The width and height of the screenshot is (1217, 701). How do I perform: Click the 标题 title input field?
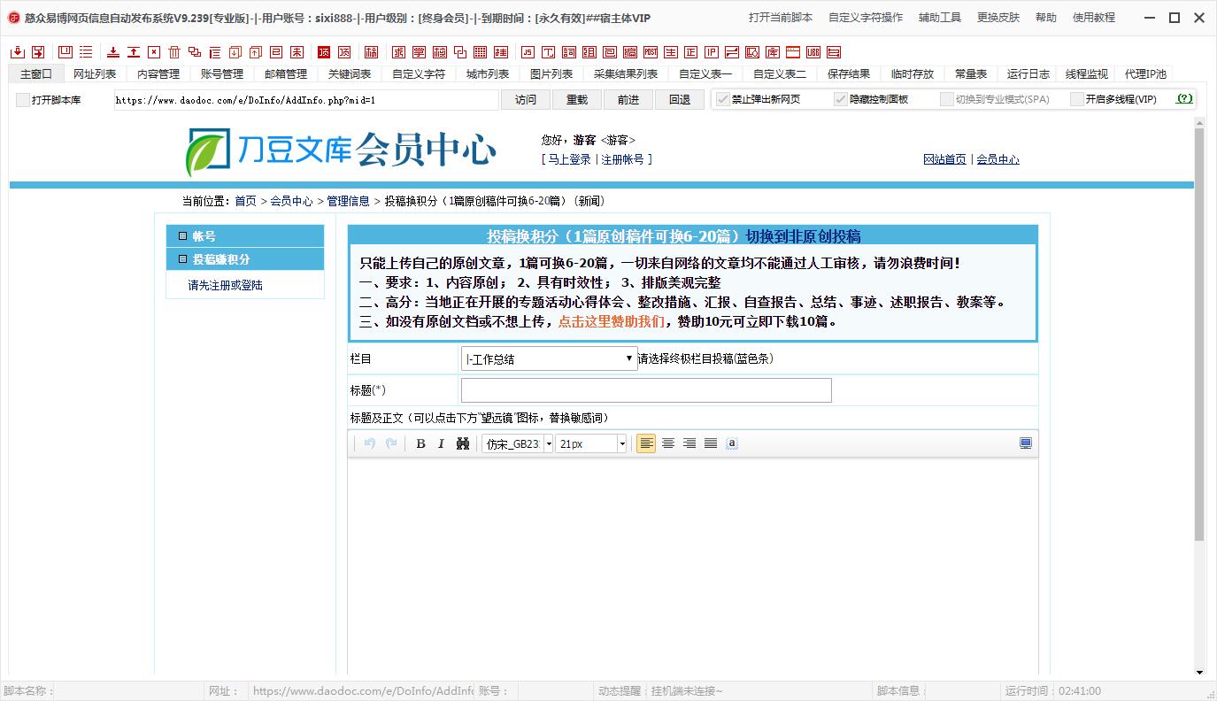point(646,390)
